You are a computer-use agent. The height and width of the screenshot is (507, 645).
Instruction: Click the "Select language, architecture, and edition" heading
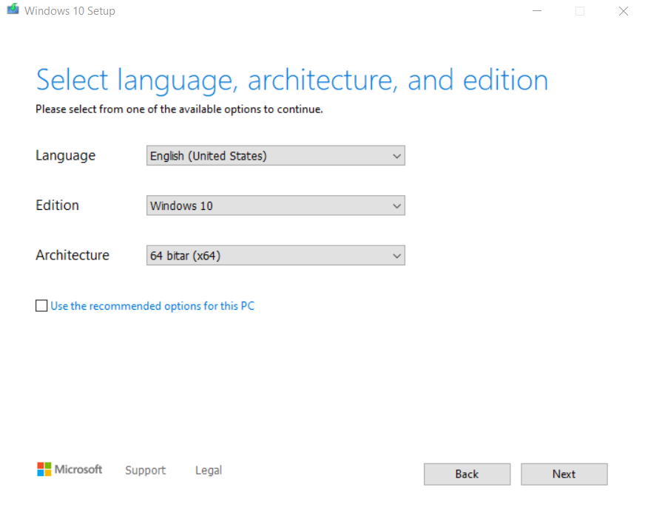pyautogui.click(x=292, y=80)
